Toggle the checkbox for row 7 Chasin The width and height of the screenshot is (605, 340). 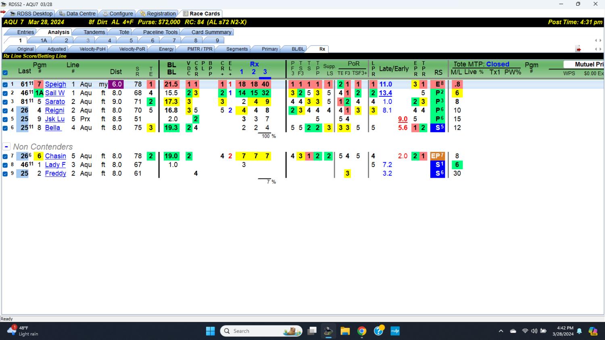coord(5,156)
